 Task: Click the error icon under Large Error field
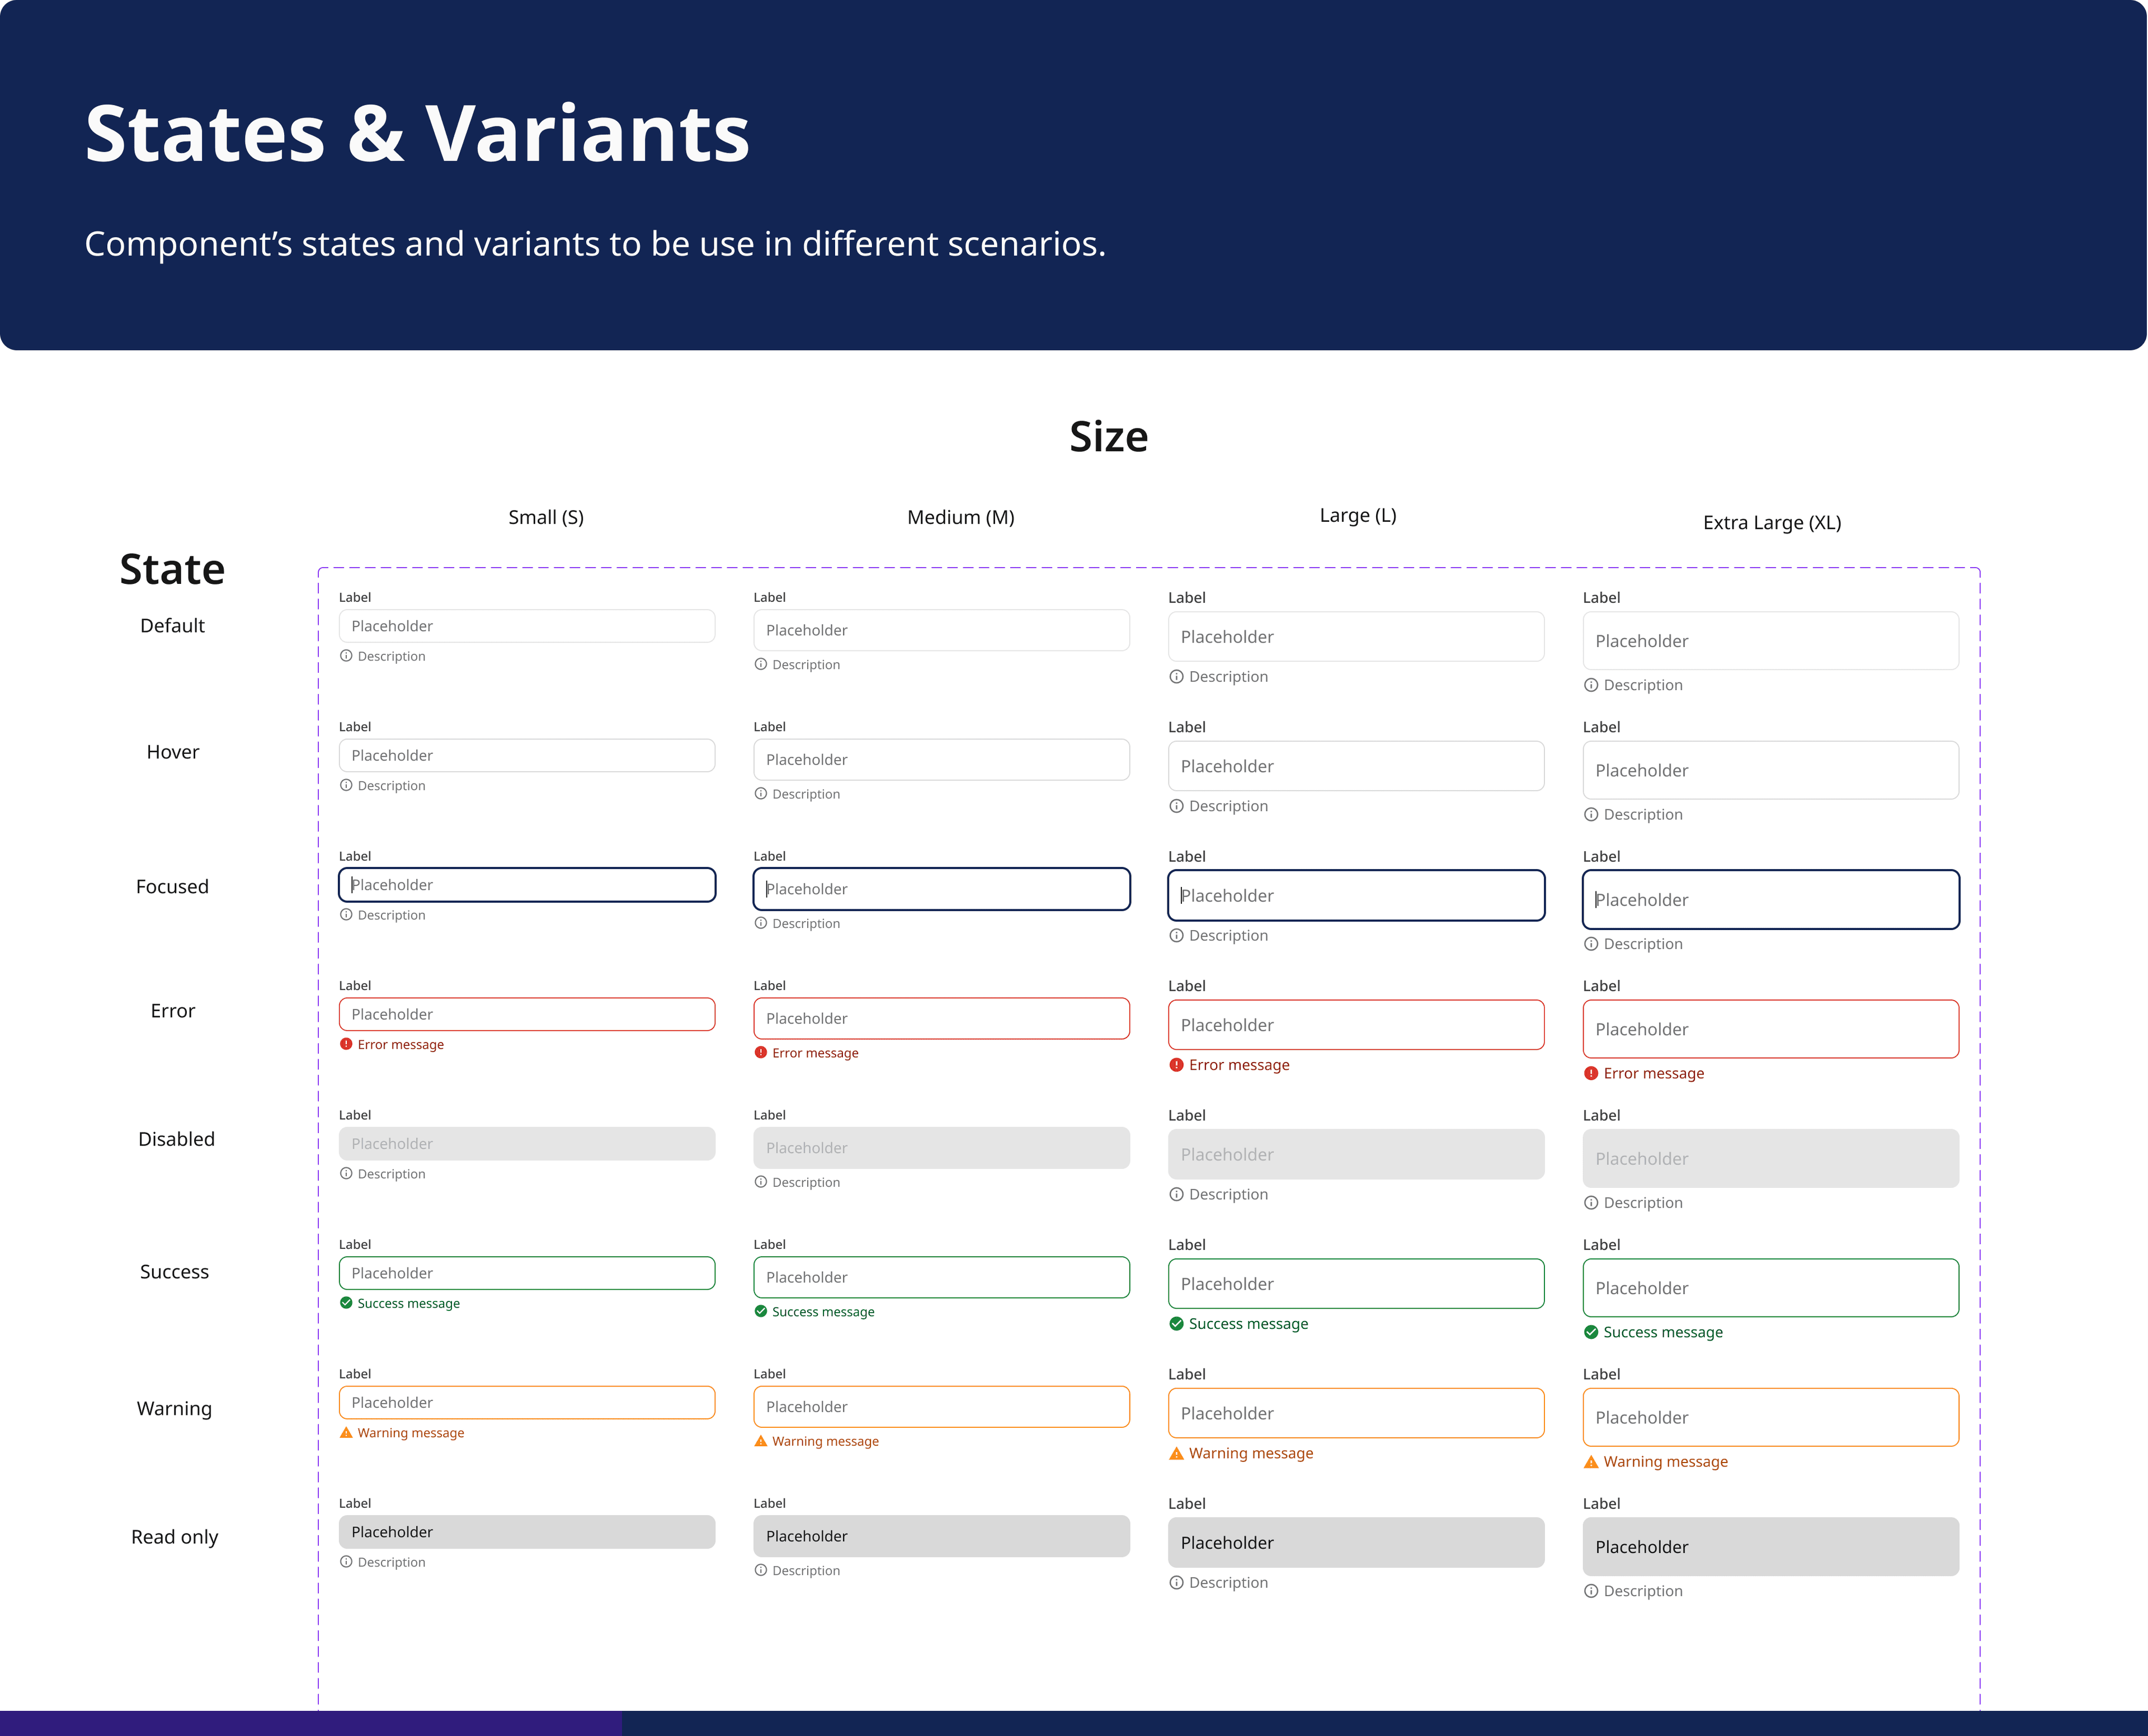point(1177,1065)
